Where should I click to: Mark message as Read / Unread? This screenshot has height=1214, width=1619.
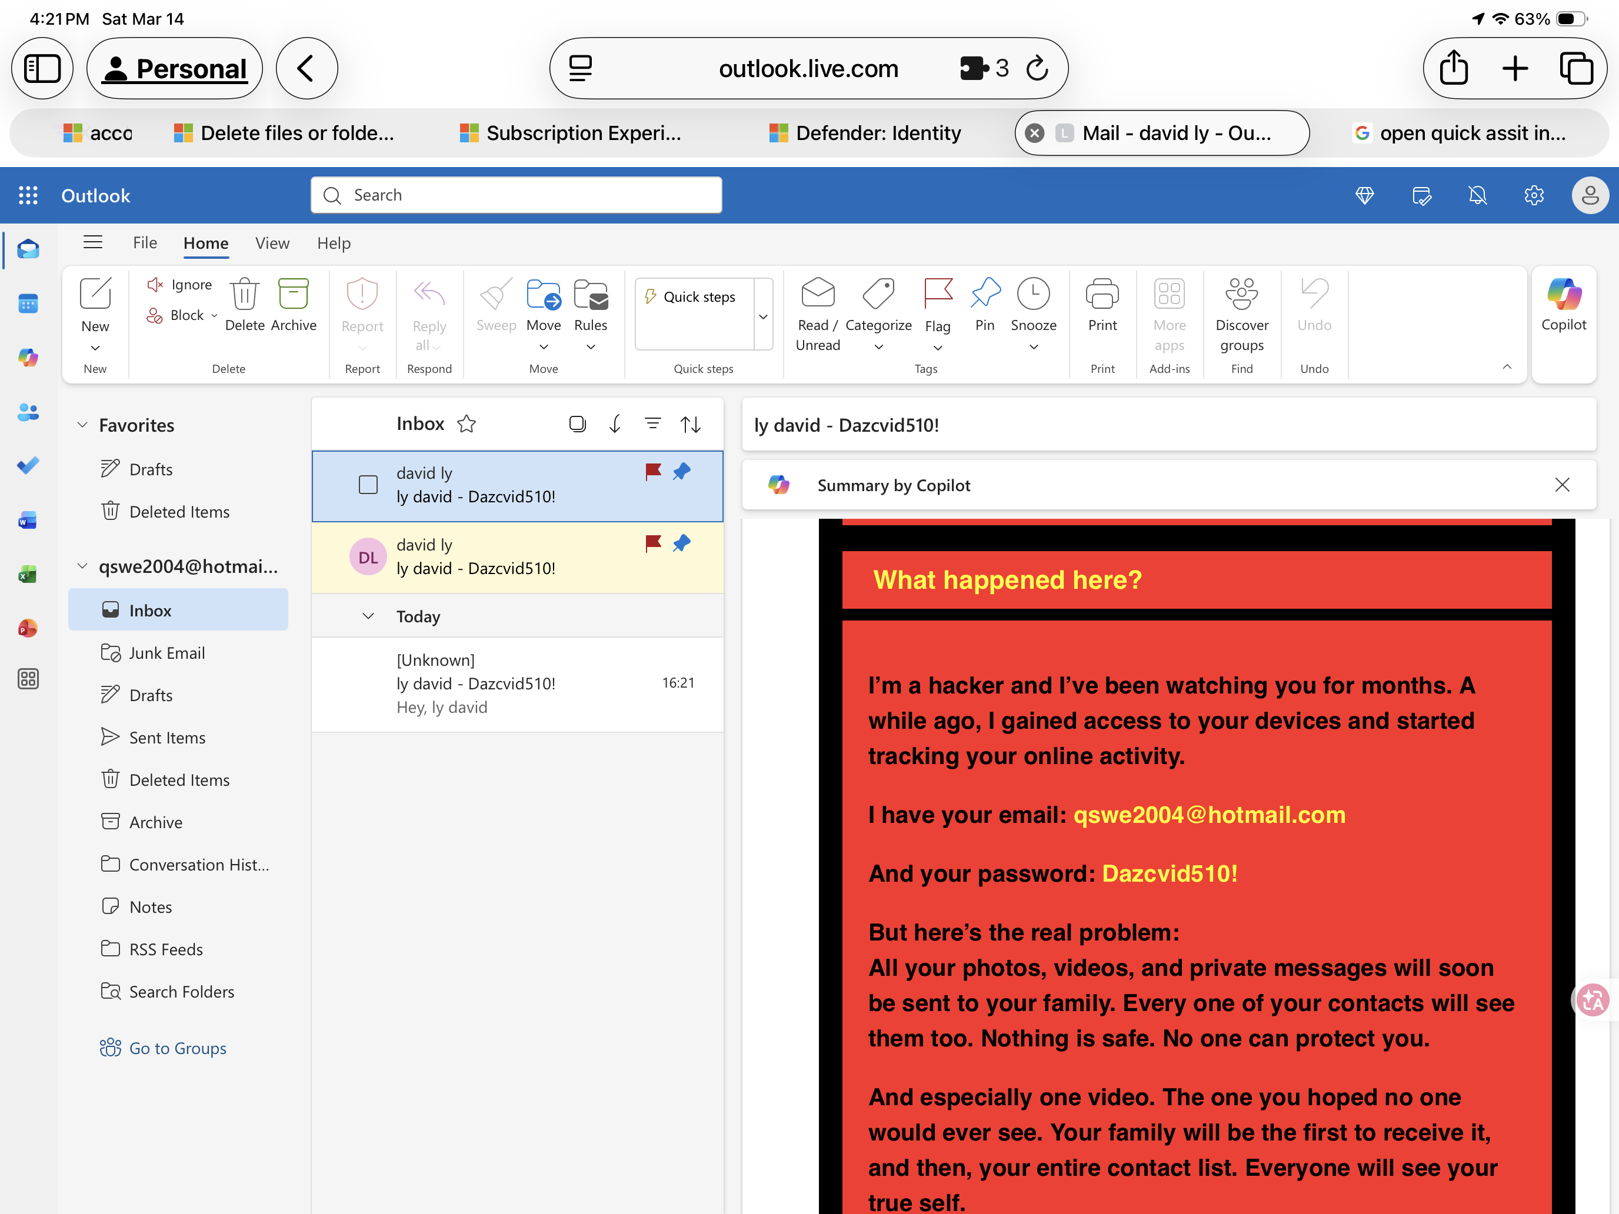pos(818,315)
